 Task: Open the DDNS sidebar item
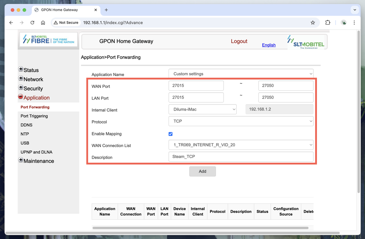pyautogui.click(x=26, y=125)
